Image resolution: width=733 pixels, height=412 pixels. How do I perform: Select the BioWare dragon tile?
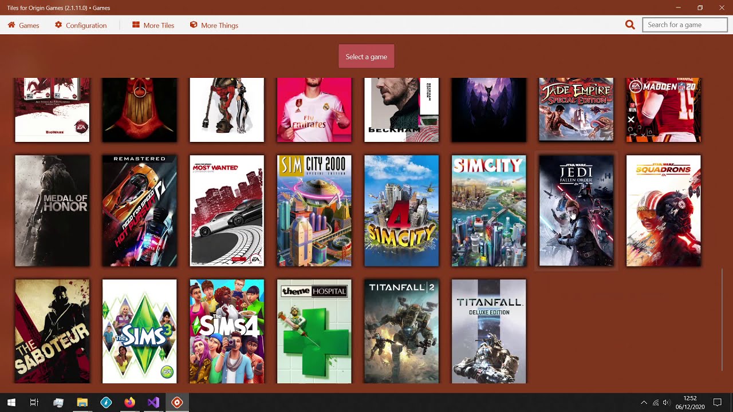tap(52, 110)
